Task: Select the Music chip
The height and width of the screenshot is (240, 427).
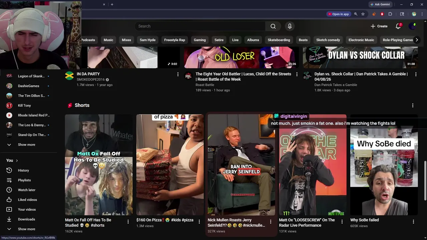Action: pos(108,40)
